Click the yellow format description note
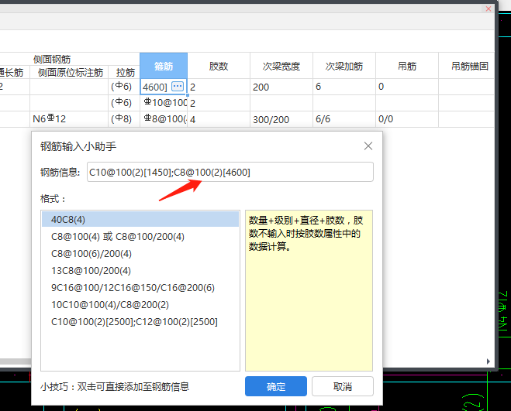The height and width of the screenshot is (411, 511). [x=309, y=290]
